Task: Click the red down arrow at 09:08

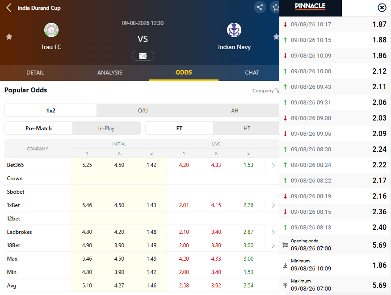Action: tap(285, 118)
